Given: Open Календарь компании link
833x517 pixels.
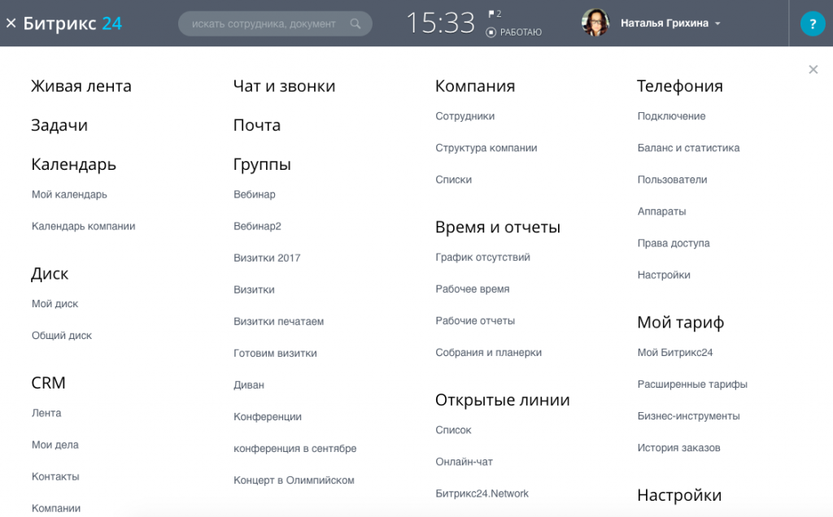Looking at the screenshot, I should pyautogui.click(x=84, y=226).
